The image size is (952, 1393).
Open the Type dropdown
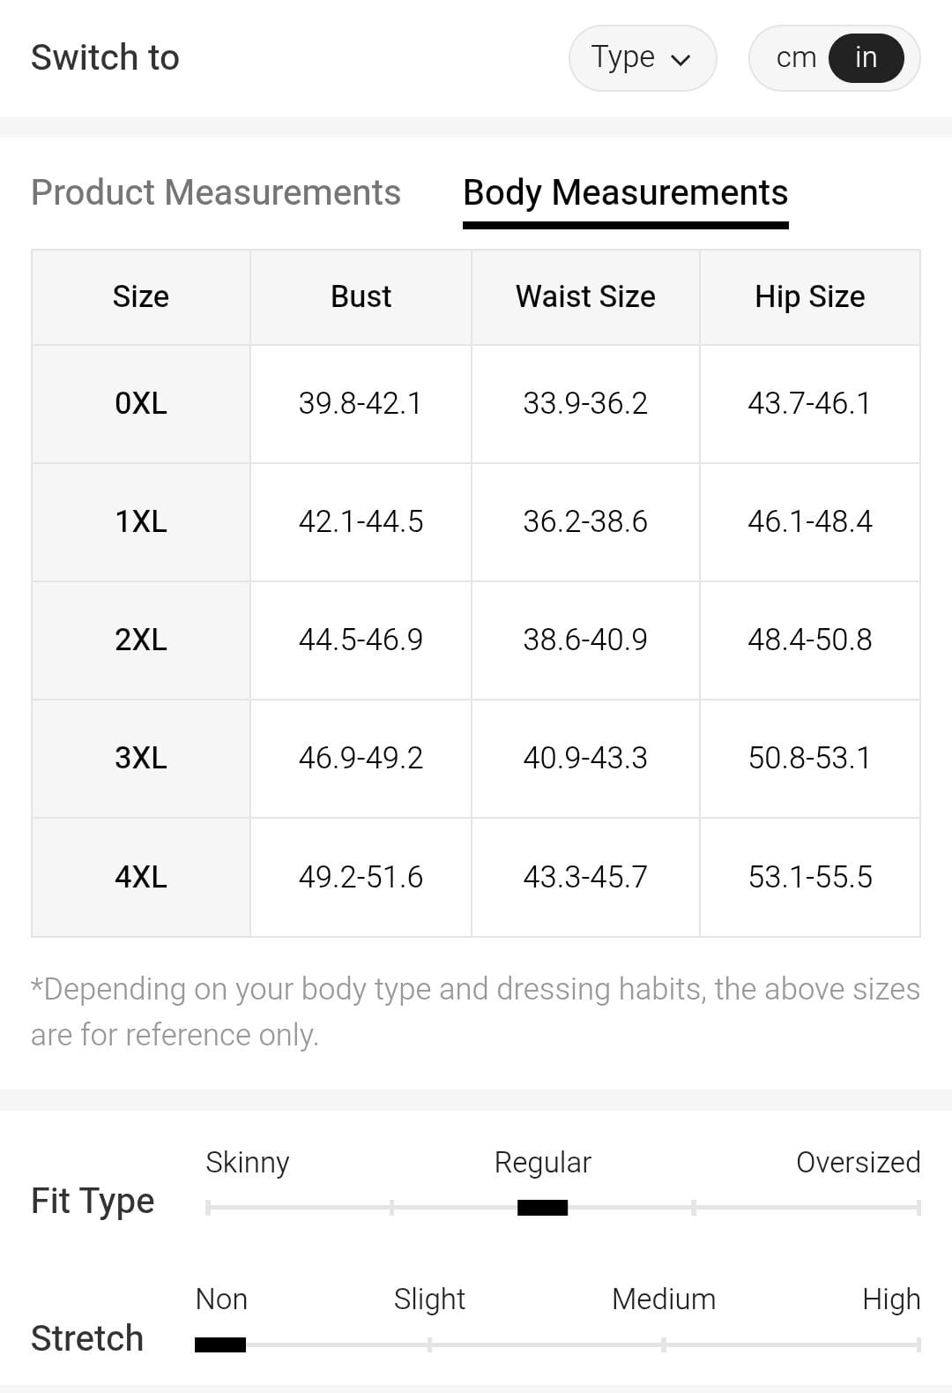coord(641,58)
